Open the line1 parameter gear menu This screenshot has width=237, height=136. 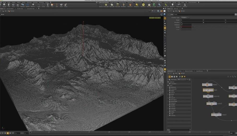pos(236,14)
